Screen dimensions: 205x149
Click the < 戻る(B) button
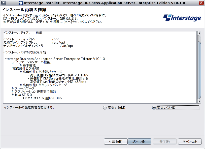[x=116, y=141]
